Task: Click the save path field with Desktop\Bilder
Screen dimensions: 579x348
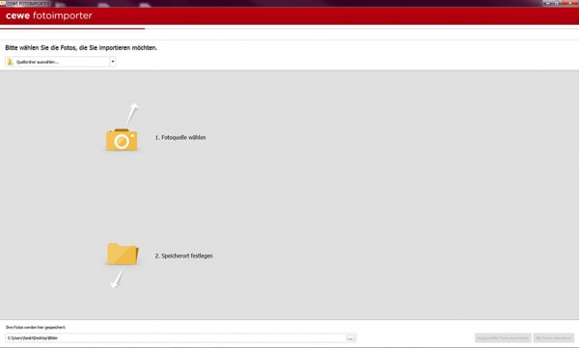Action: pyautogui.click(x=175, y=337)
